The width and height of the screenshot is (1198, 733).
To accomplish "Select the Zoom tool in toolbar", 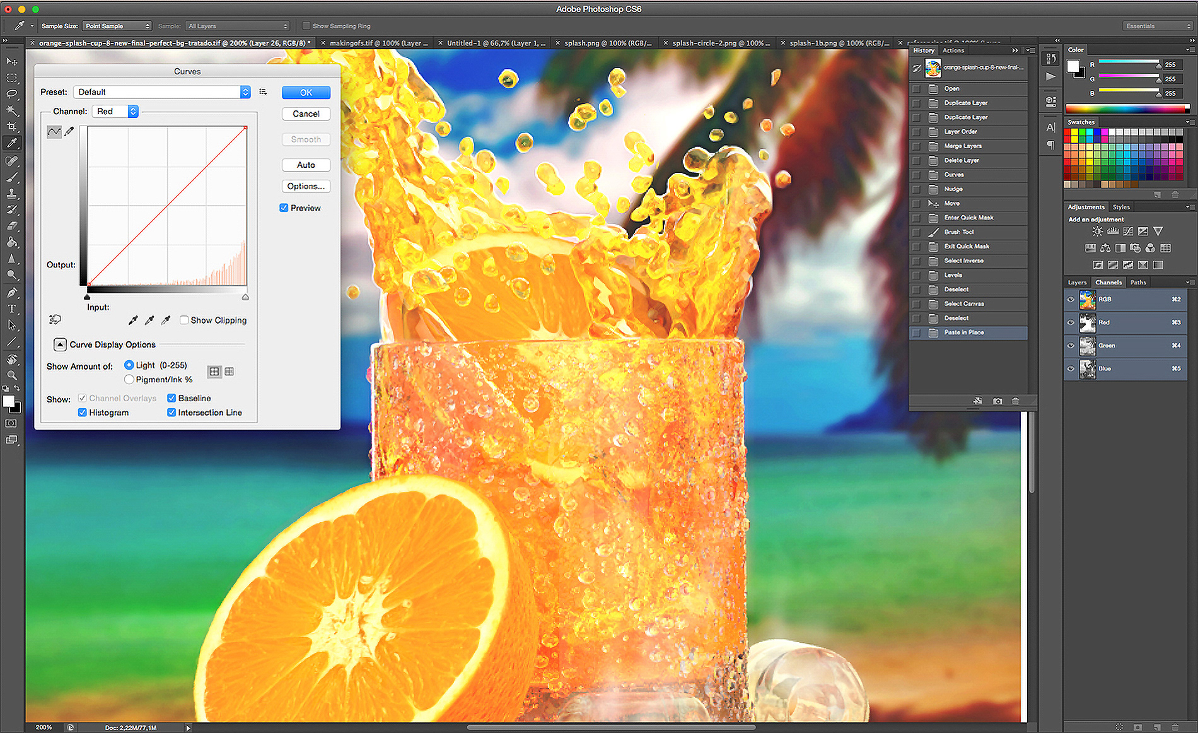I will click(11, 375).
